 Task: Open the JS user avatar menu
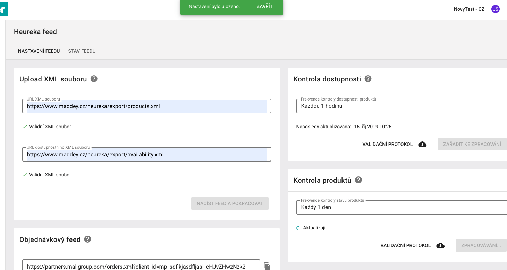pyautogui.click(x=496, y=9)
